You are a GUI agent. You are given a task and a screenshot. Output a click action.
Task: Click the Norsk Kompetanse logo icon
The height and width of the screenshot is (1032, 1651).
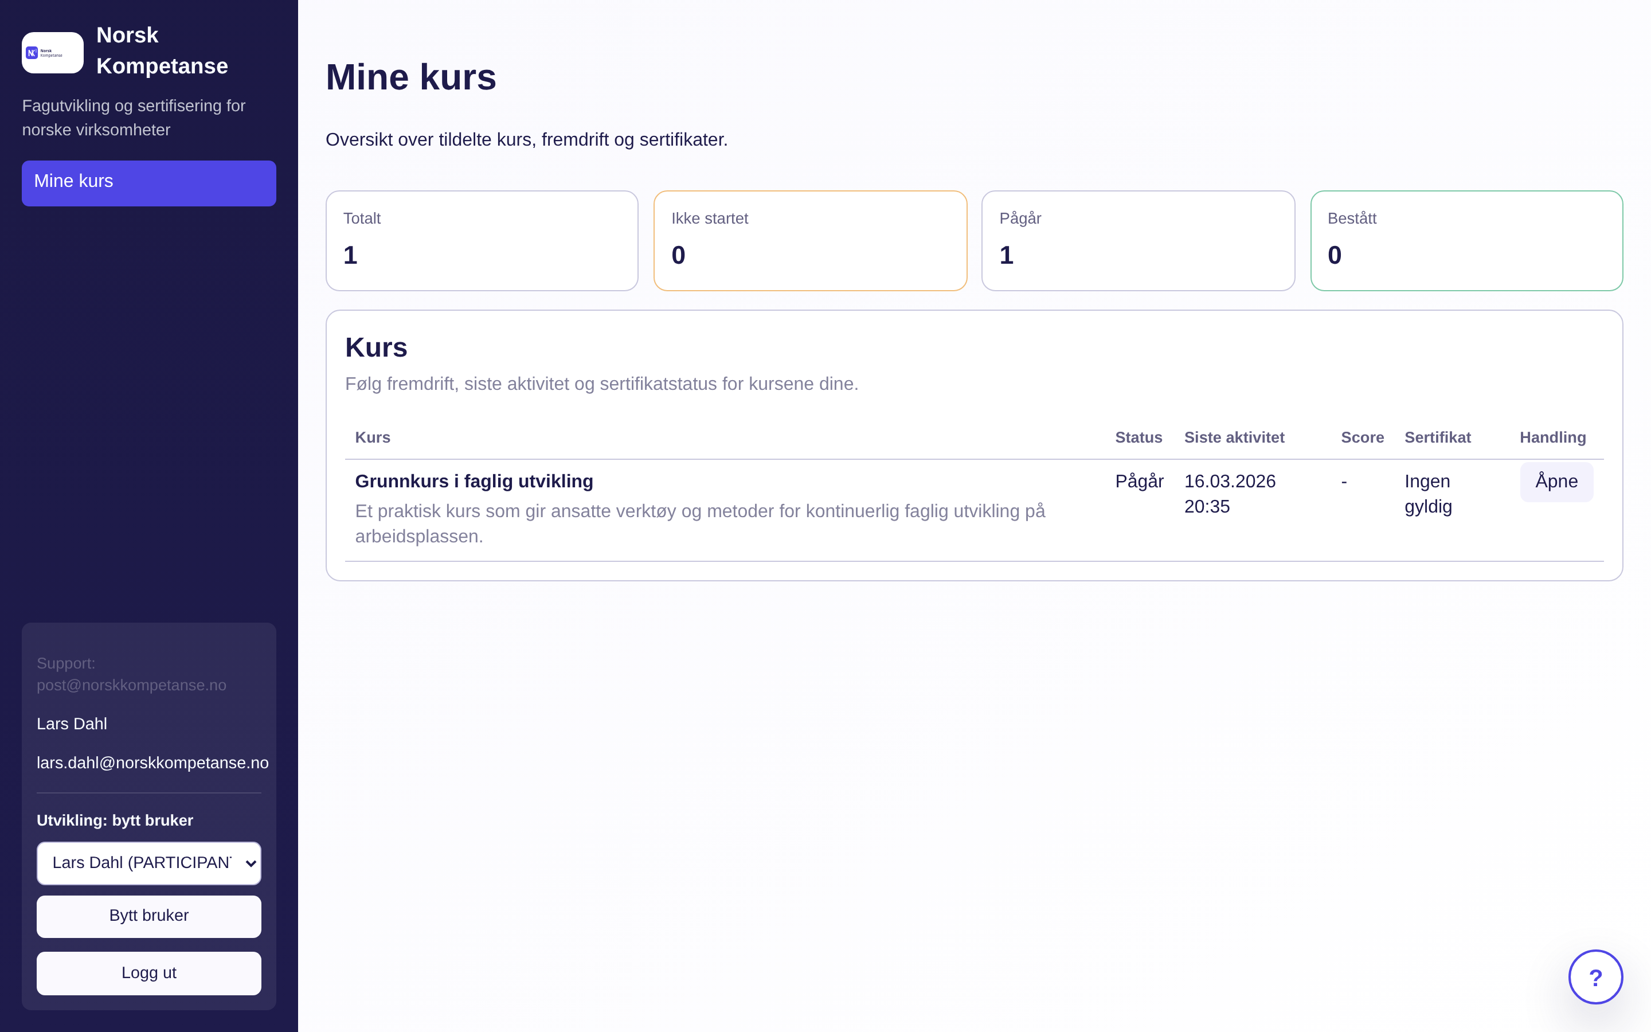[52, 52]
